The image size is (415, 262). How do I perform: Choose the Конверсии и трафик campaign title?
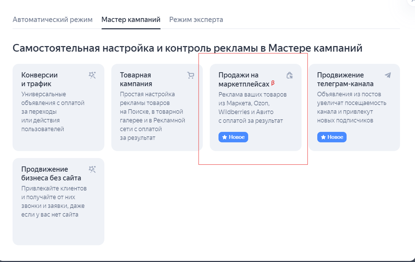coord(39,80)
